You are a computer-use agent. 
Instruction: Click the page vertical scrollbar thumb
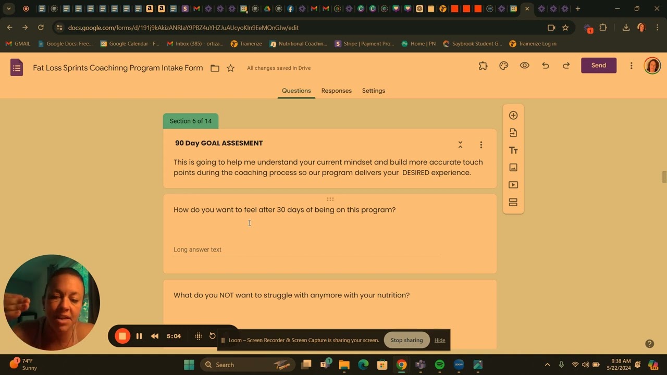point(664,177)
